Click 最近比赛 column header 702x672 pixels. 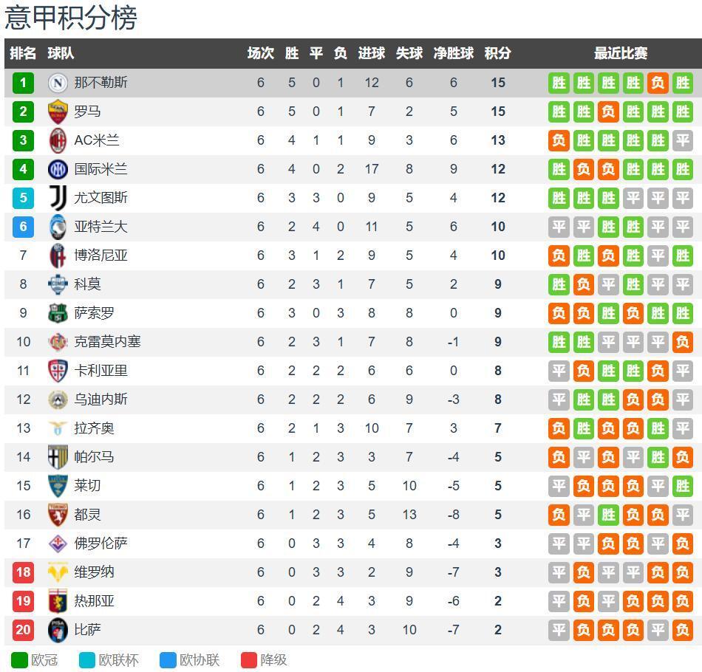(x=620, y=53)
